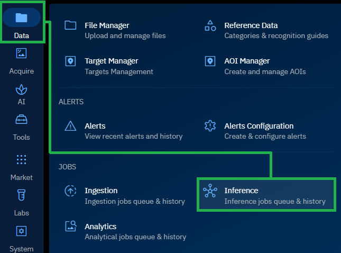
Task: Click the Ingestion upload arrow icon
Action: [x=70, y=191]
